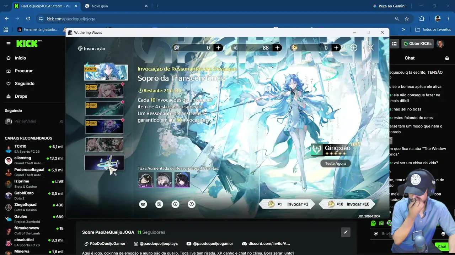This screenshot has width=455, height=255.
Task: Close the Nova guia tab
Action: click(146, 6)
